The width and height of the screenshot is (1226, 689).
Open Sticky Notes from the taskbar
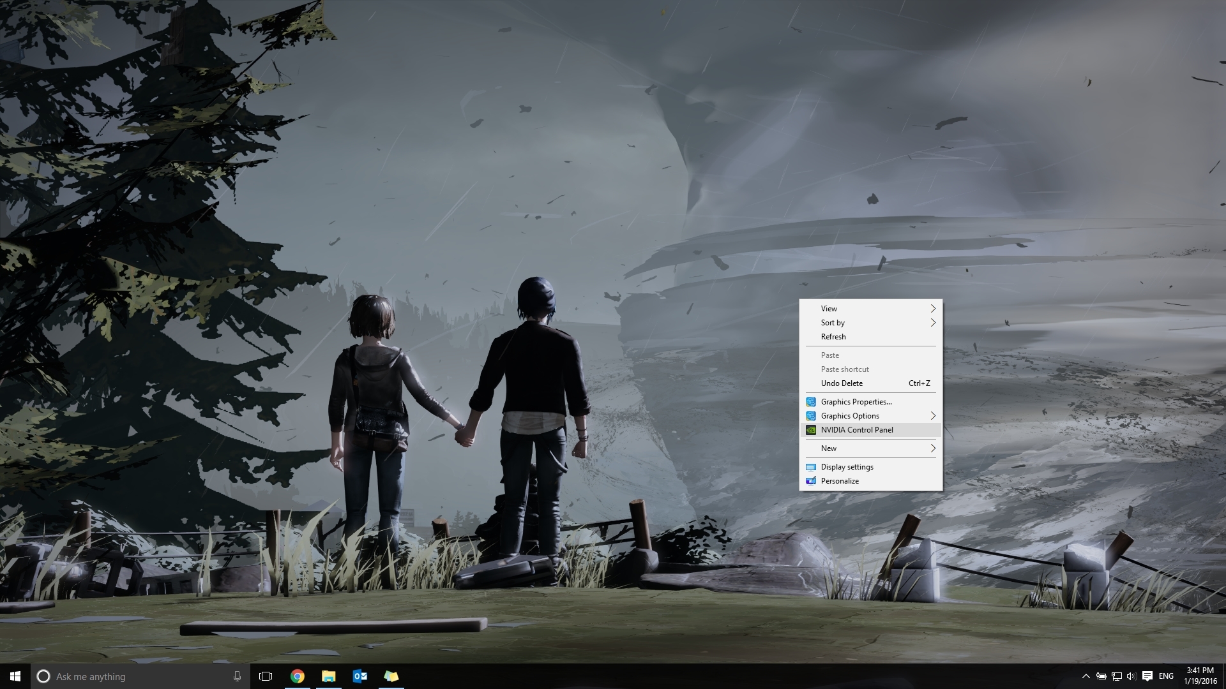[392, 676]
